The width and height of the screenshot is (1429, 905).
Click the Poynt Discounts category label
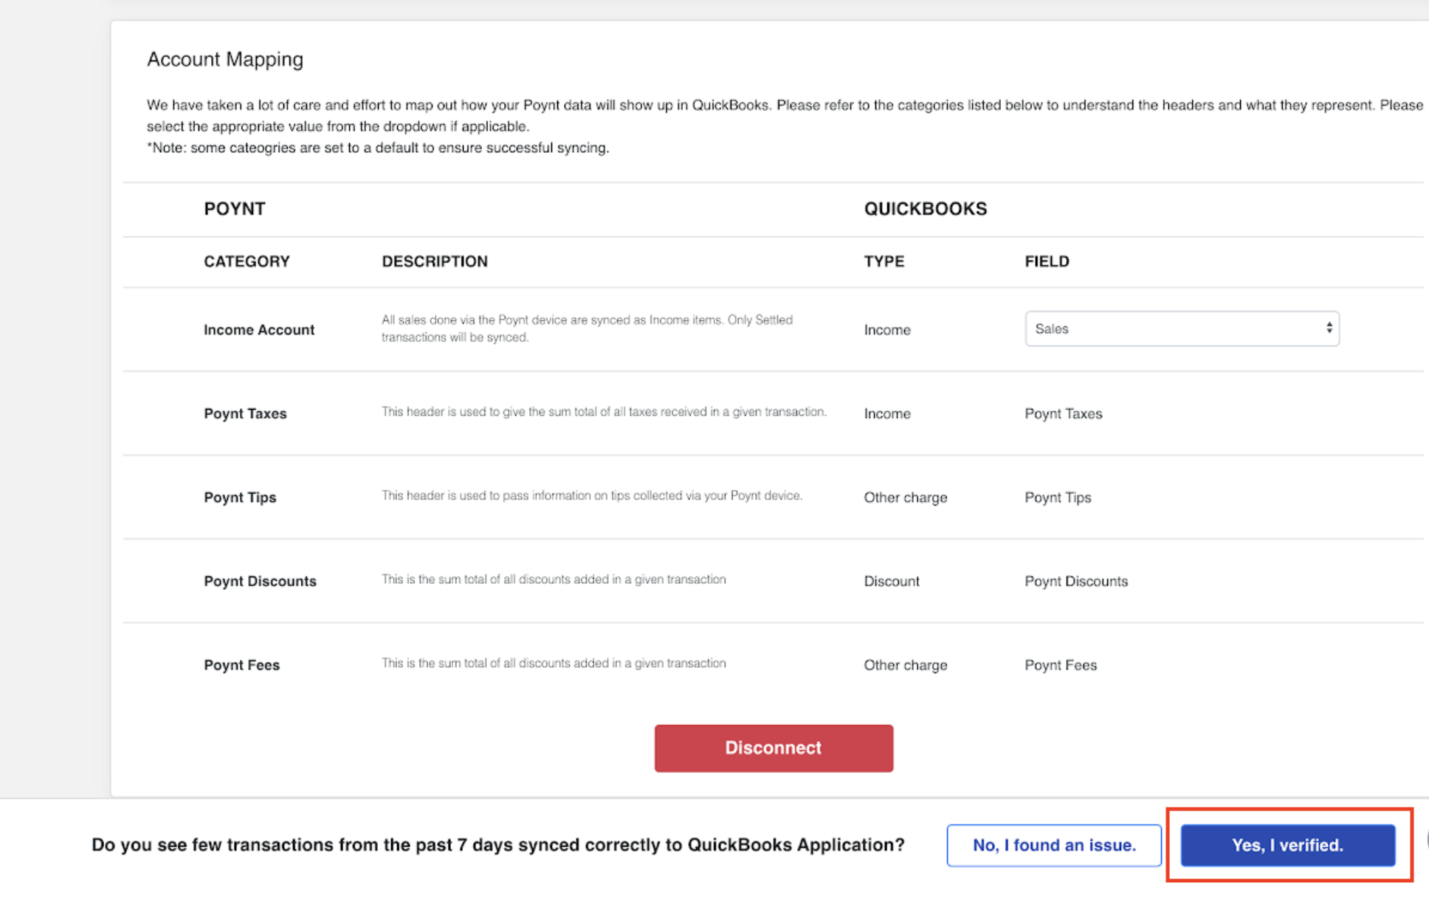pyautogui.click(x=260, y=581)
